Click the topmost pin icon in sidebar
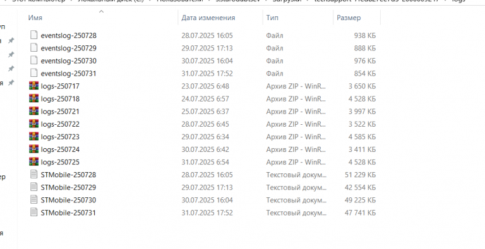 click(x=11, y=40)
